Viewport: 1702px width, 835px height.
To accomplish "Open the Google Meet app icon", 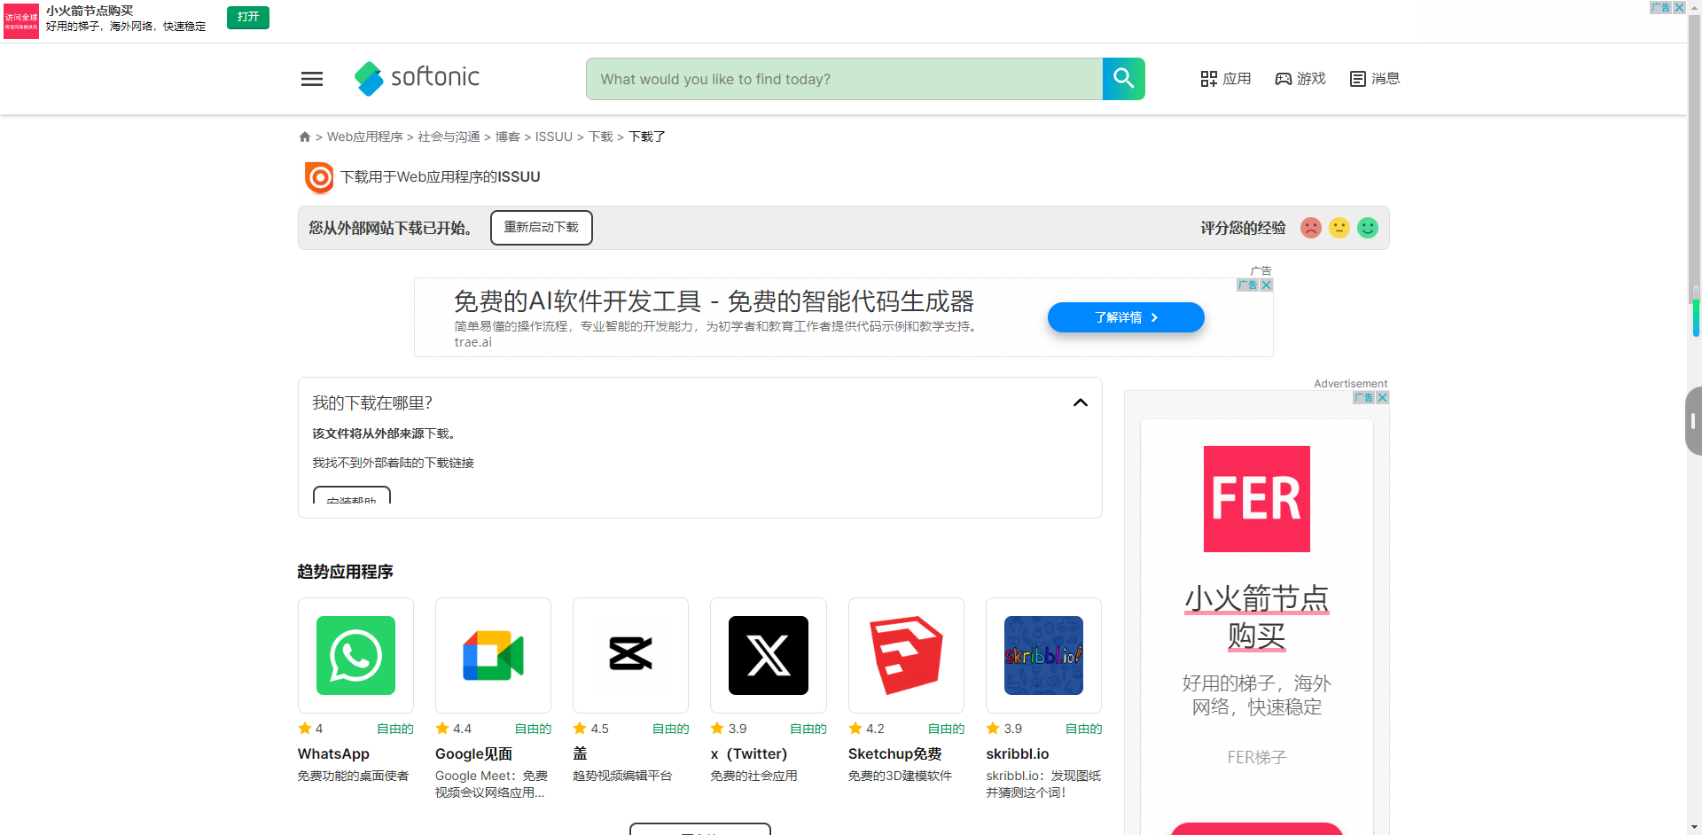I will [493, 655].
